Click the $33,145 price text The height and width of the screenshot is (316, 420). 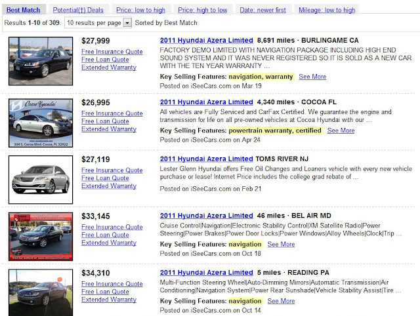pos(96,216)
